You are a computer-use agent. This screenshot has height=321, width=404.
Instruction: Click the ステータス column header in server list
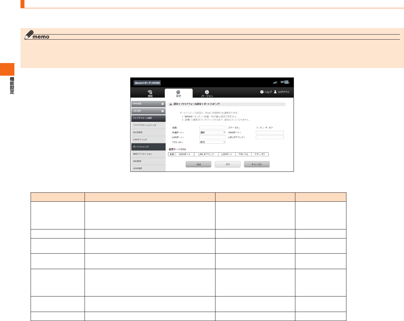260,154
